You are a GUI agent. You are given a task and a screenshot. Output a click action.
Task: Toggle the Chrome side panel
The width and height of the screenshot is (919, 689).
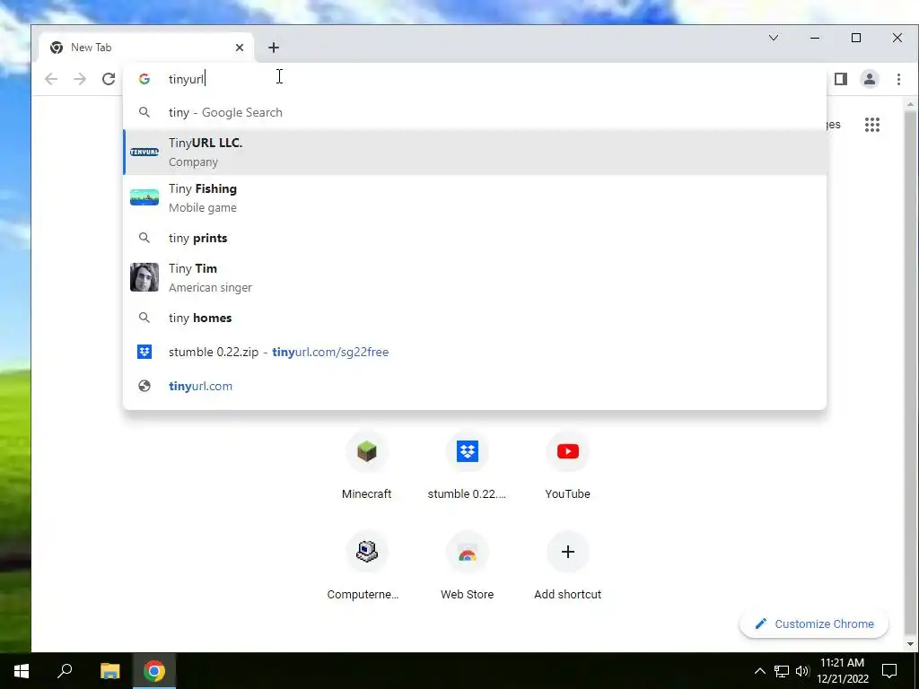[840, 79]
